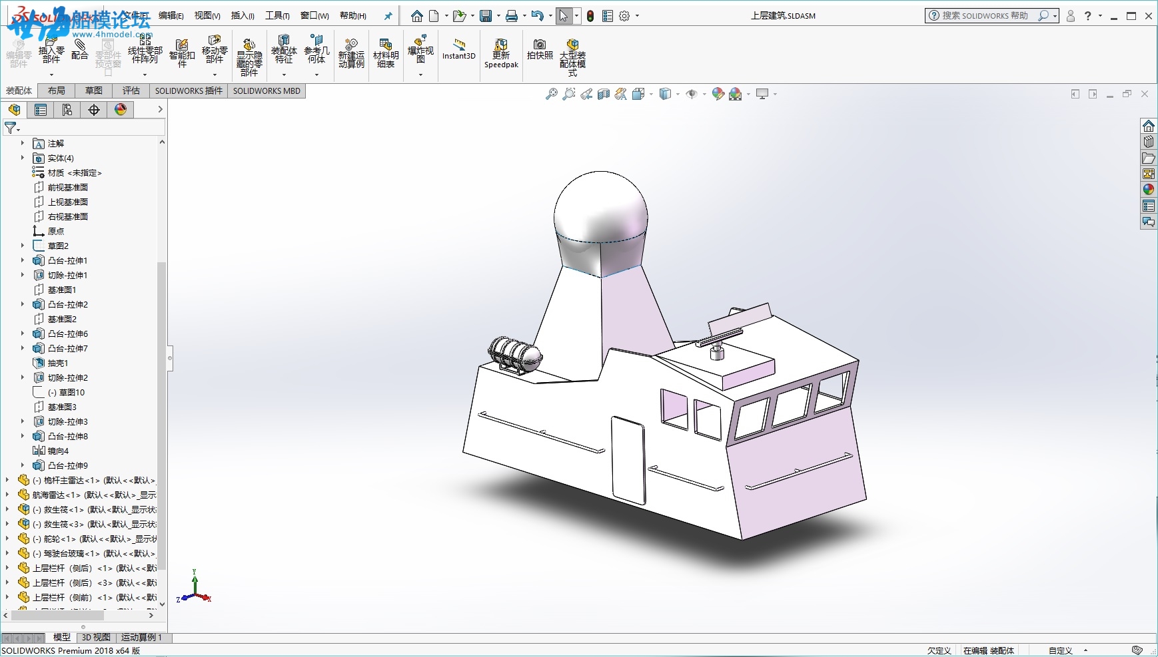
Task: Click the Apply Scene icon in view toolbar
Action: (x=735, y=95)
